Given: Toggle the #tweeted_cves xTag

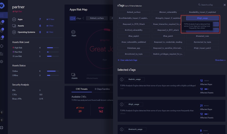Looking at the screenshot, I should tap(202, 36).
